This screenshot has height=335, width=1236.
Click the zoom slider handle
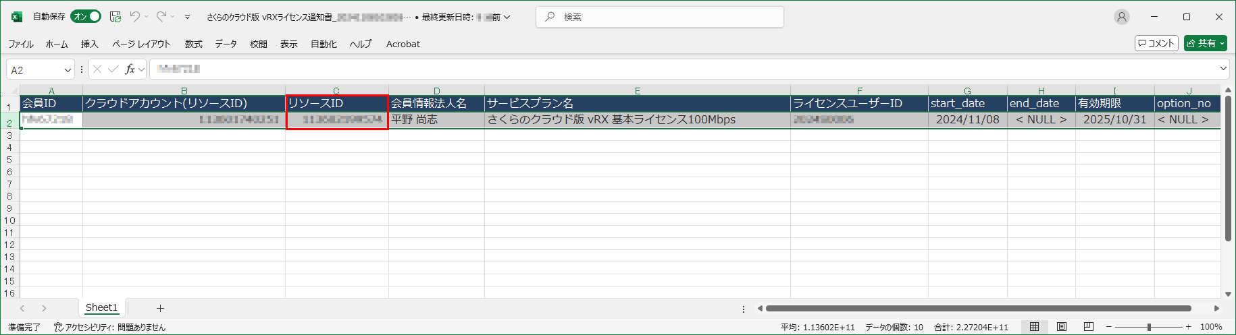[1149, 327]
